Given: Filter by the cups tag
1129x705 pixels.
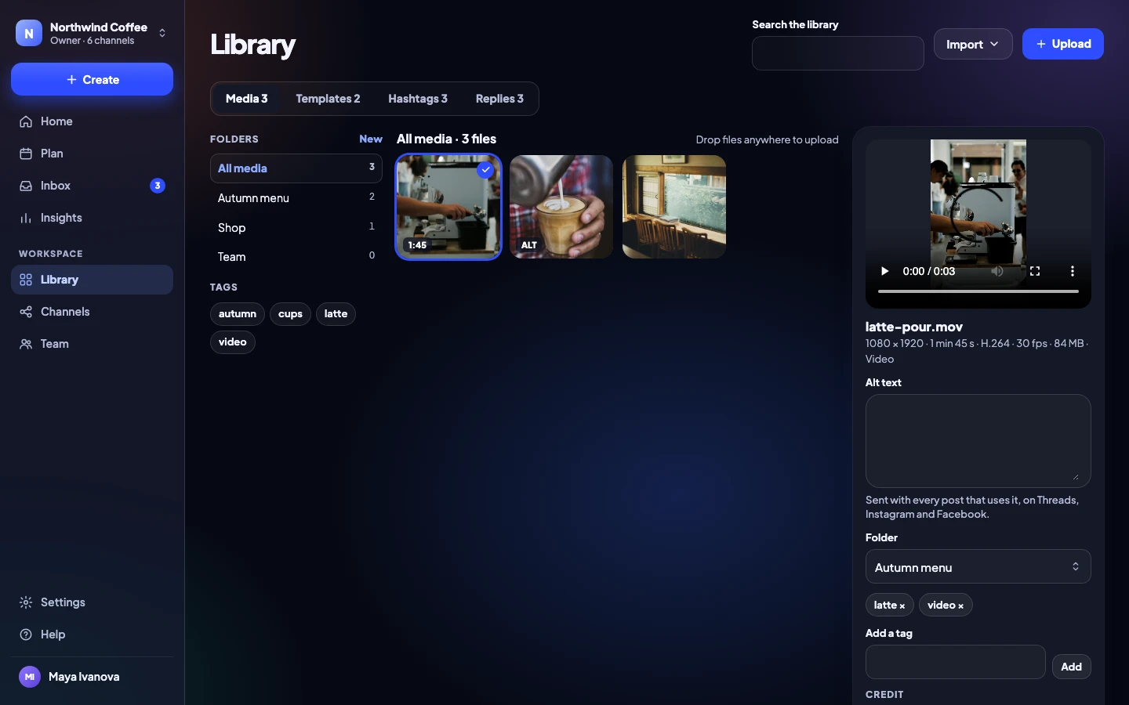Looking at the screenshot, I should click(290, 314).
